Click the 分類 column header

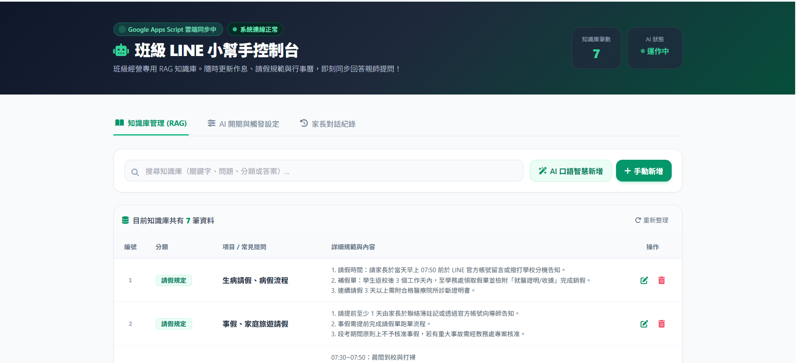162,247
